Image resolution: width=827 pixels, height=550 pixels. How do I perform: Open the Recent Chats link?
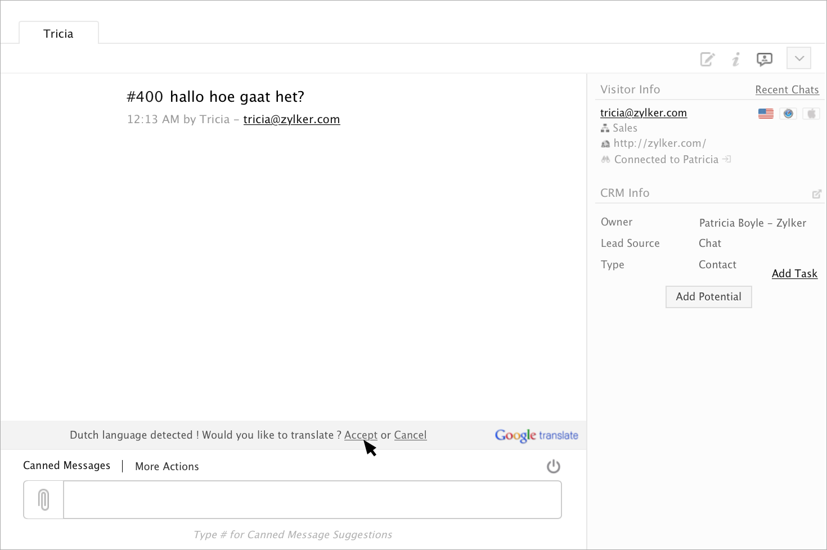(x=786, y=90)
